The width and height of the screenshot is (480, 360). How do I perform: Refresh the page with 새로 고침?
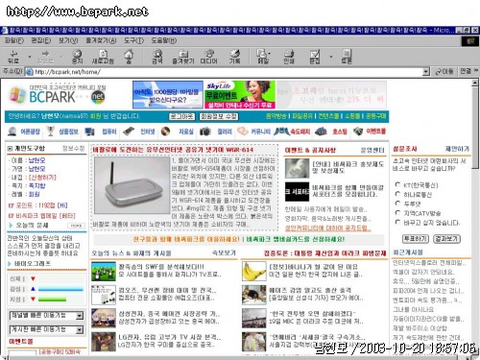tap(103, 57)
